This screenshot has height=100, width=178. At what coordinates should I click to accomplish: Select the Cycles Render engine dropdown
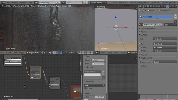(x=98, y=2)
